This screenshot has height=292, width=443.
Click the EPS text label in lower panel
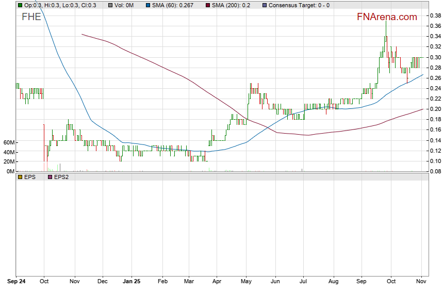[x=30, y=177]
